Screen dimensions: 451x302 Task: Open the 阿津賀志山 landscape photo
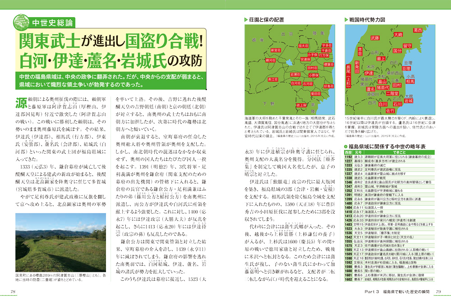61,243
